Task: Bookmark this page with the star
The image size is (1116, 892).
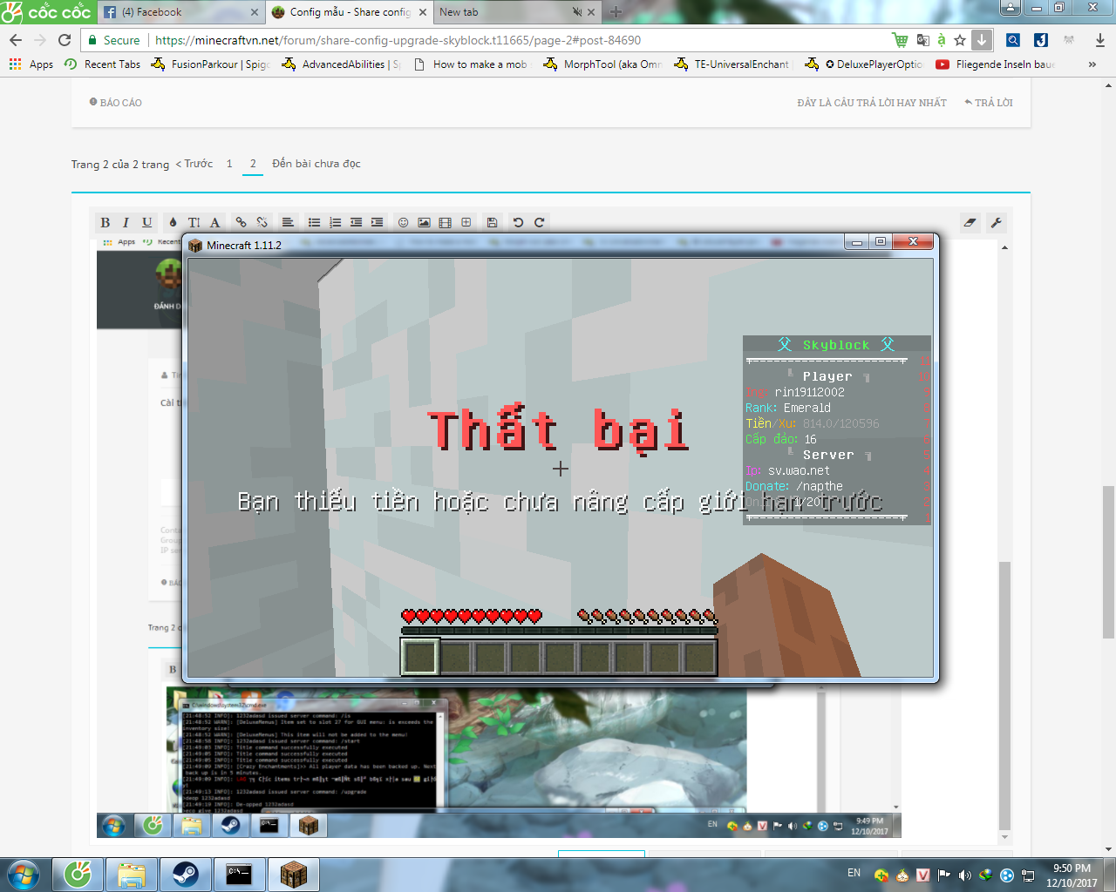Action: pos(960,40)
